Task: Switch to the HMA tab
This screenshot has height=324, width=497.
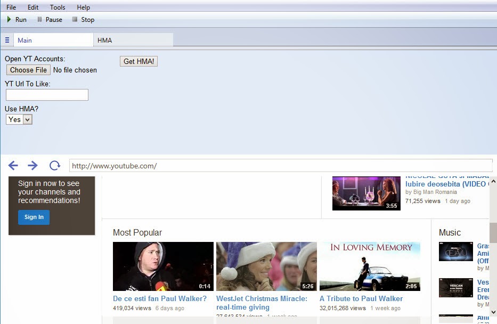Action: [x=133, y=40]
